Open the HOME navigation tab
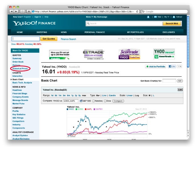The width and height of the screenshot is (196, 171). [20, 32]
